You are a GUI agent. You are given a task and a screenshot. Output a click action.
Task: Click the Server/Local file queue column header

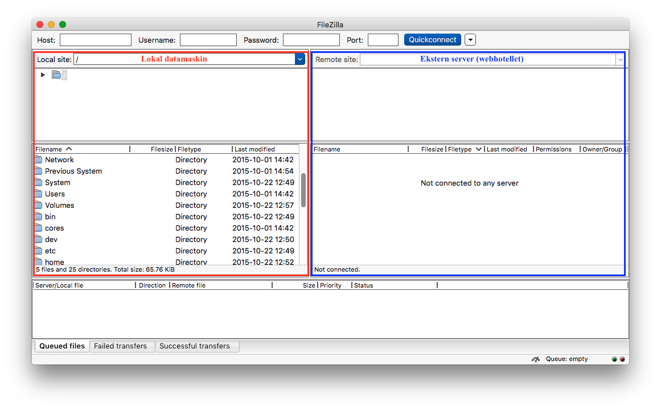coord(84,285)
